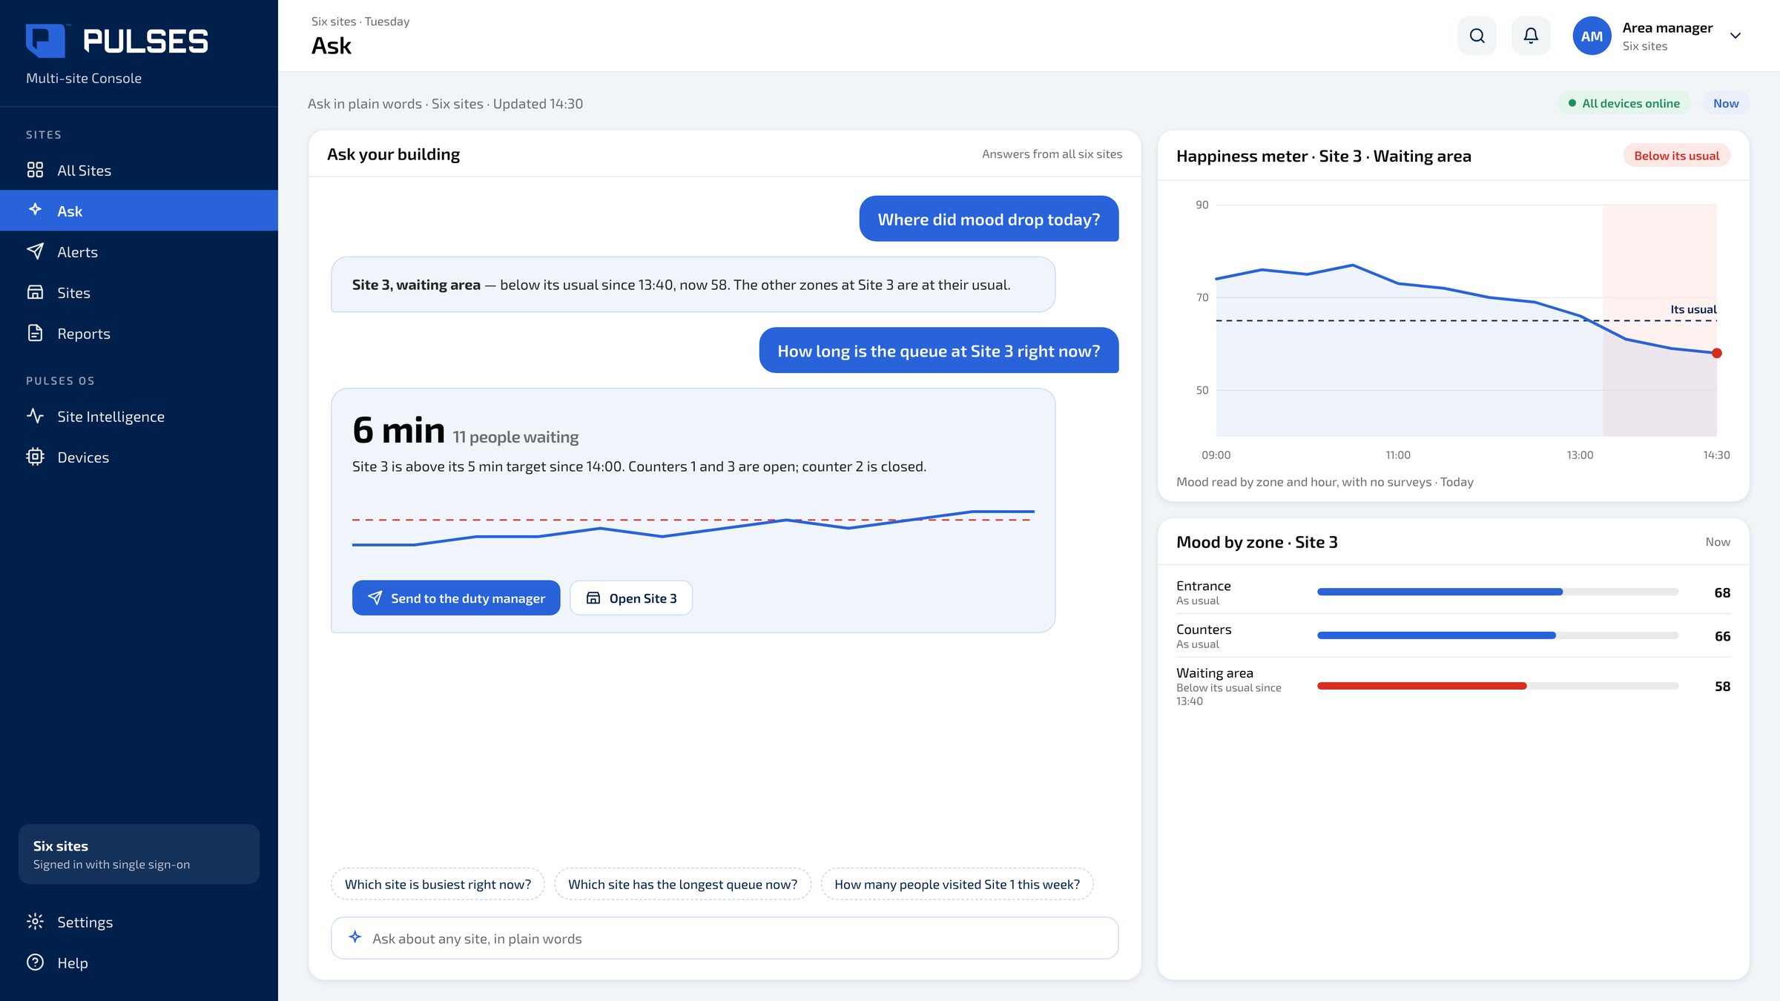Click the Six sites single sign-on card

139,853
